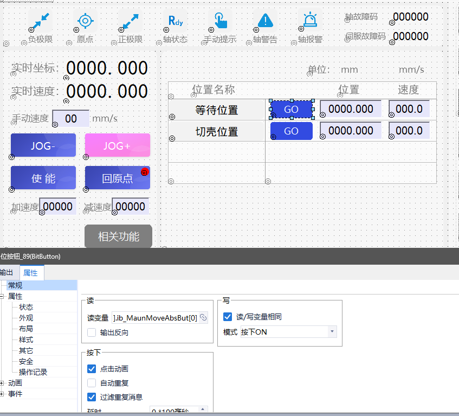
Task: Click the positive limit (正极限) icon
Action: 130,21
